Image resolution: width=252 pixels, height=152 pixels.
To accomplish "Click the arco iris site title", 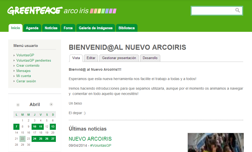I will tap(76, 11).
